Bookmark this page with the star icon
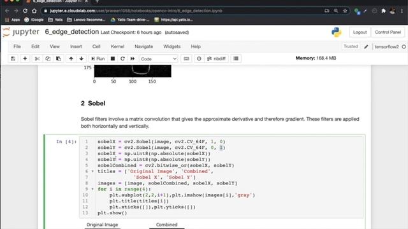Image resolution: width=408 pixels, height=229 pixels. (345, 11)
